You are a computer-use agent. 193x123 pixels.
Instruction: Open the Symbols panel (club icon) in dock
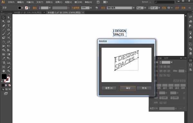(190, 37)
